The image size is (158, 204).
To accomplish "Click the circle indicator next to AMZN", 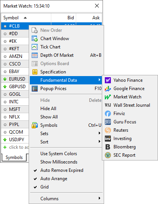I will (x=5, y=57).
